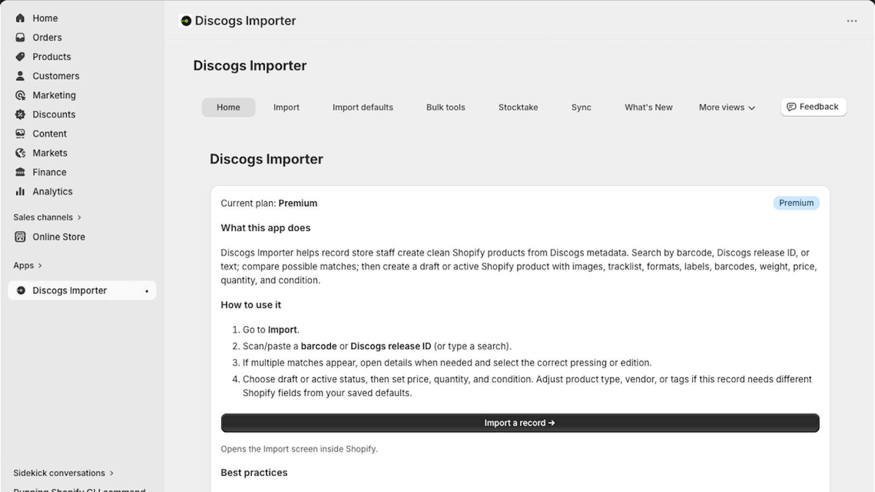The height and width of the screenshot is (492, 875).
Task: Open the What's New tab
Action: [649, 107]
